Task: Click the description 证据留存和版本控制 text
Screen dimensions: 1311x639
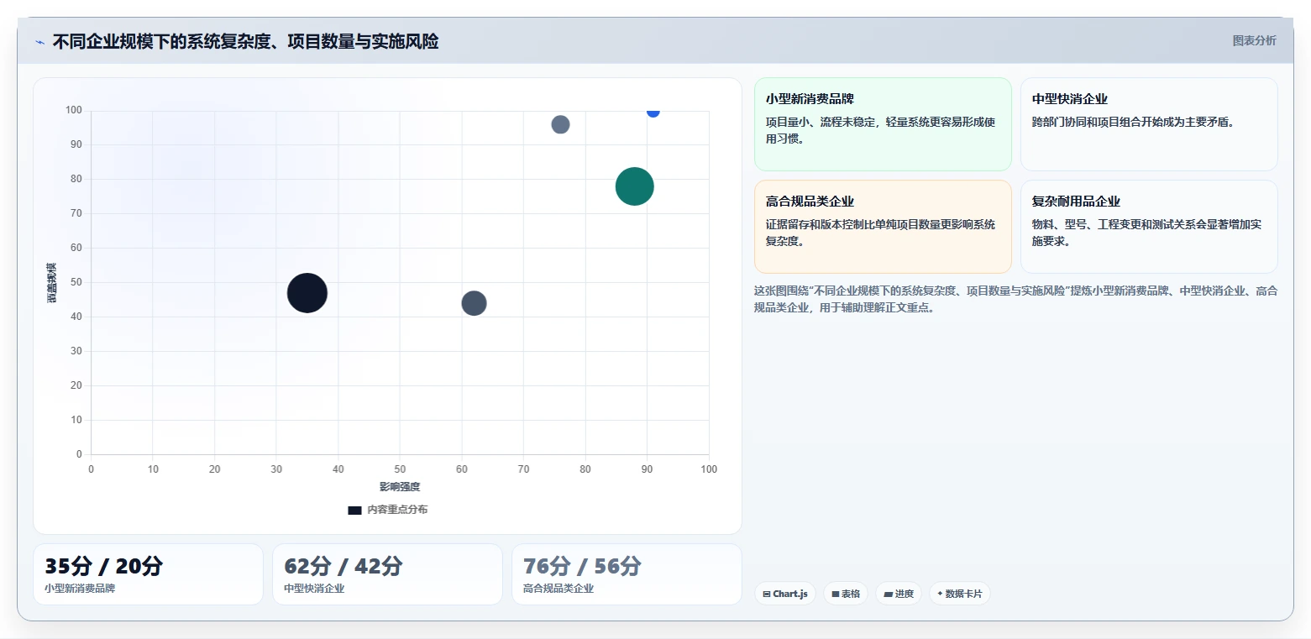Action: [x=880, y=233]
